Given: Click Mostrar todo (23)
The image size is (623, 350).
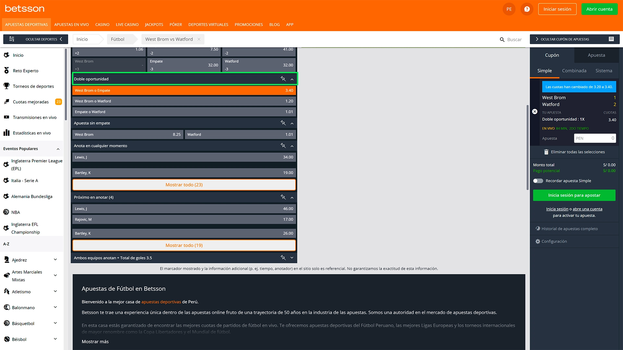Looking at the screenshot, I should click(184, 185).
